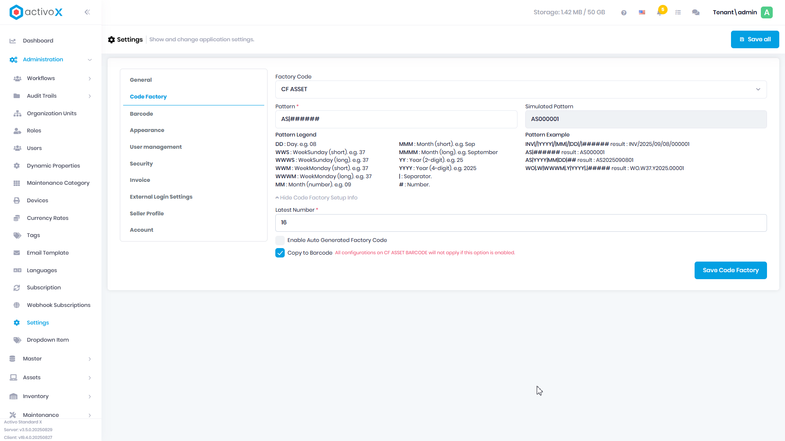The width and height of the screenshot is (785, 441).
Task: Click the Subscription refresh icon
Action: pos(17,288)
